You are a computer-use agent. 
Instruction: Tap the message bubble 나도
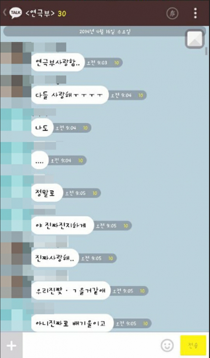[42, 128]
